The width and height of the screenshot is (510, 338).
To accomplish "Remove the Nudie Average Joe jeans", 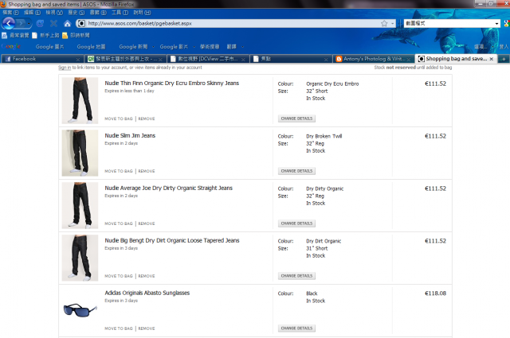I will click(147, 223).
